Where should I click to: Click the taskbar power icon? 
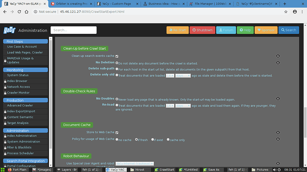point(279,170)
